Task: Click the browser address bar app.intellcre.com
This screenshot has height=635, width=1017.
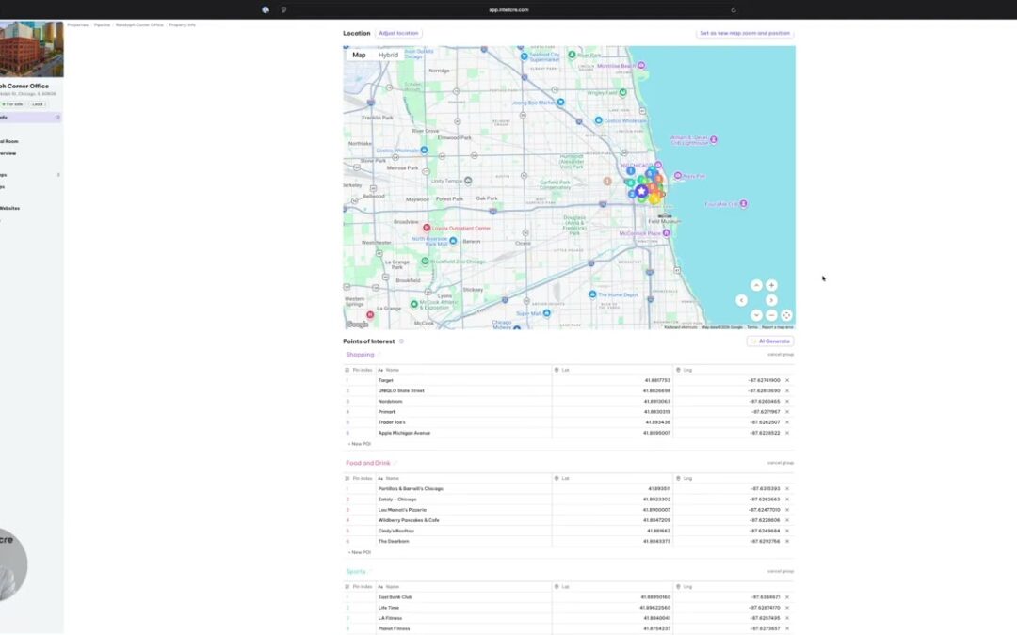Action: click(508, 9)
